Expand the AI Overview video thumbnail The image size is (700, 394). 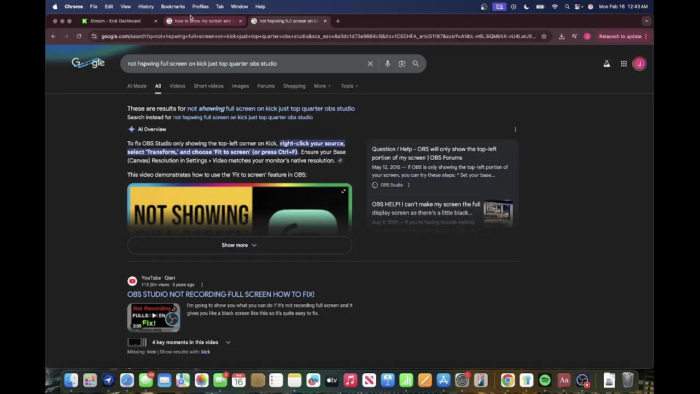(343, 191)
